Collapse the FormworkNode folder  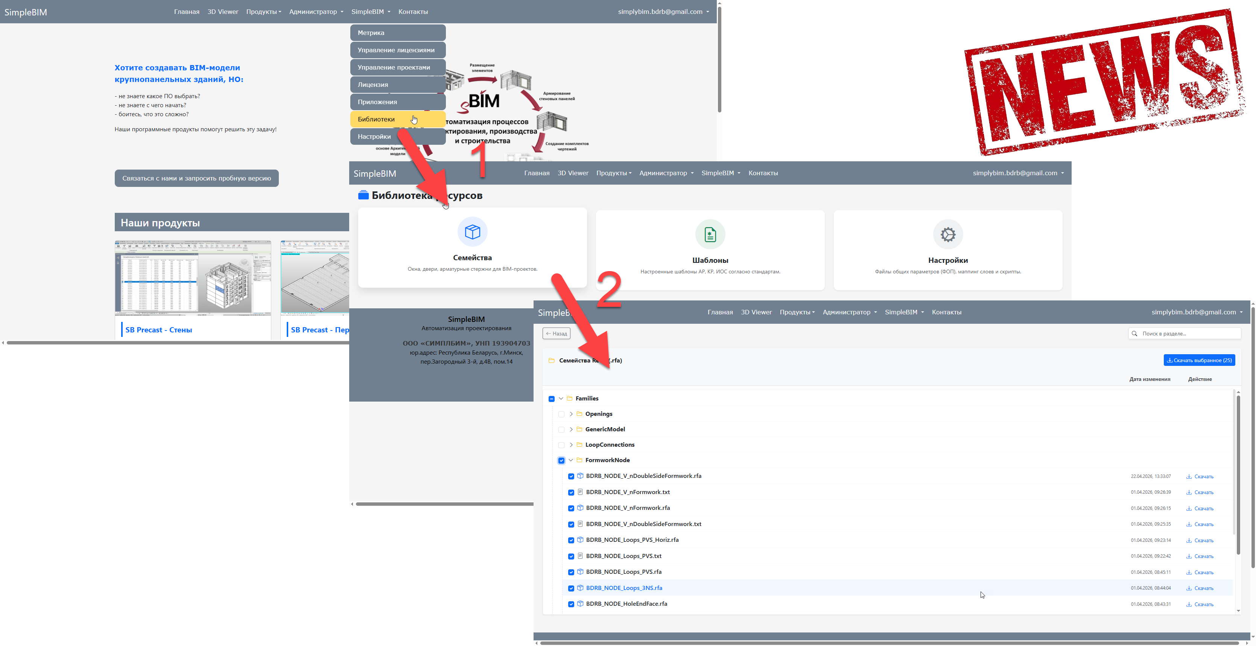click(571, 460)
